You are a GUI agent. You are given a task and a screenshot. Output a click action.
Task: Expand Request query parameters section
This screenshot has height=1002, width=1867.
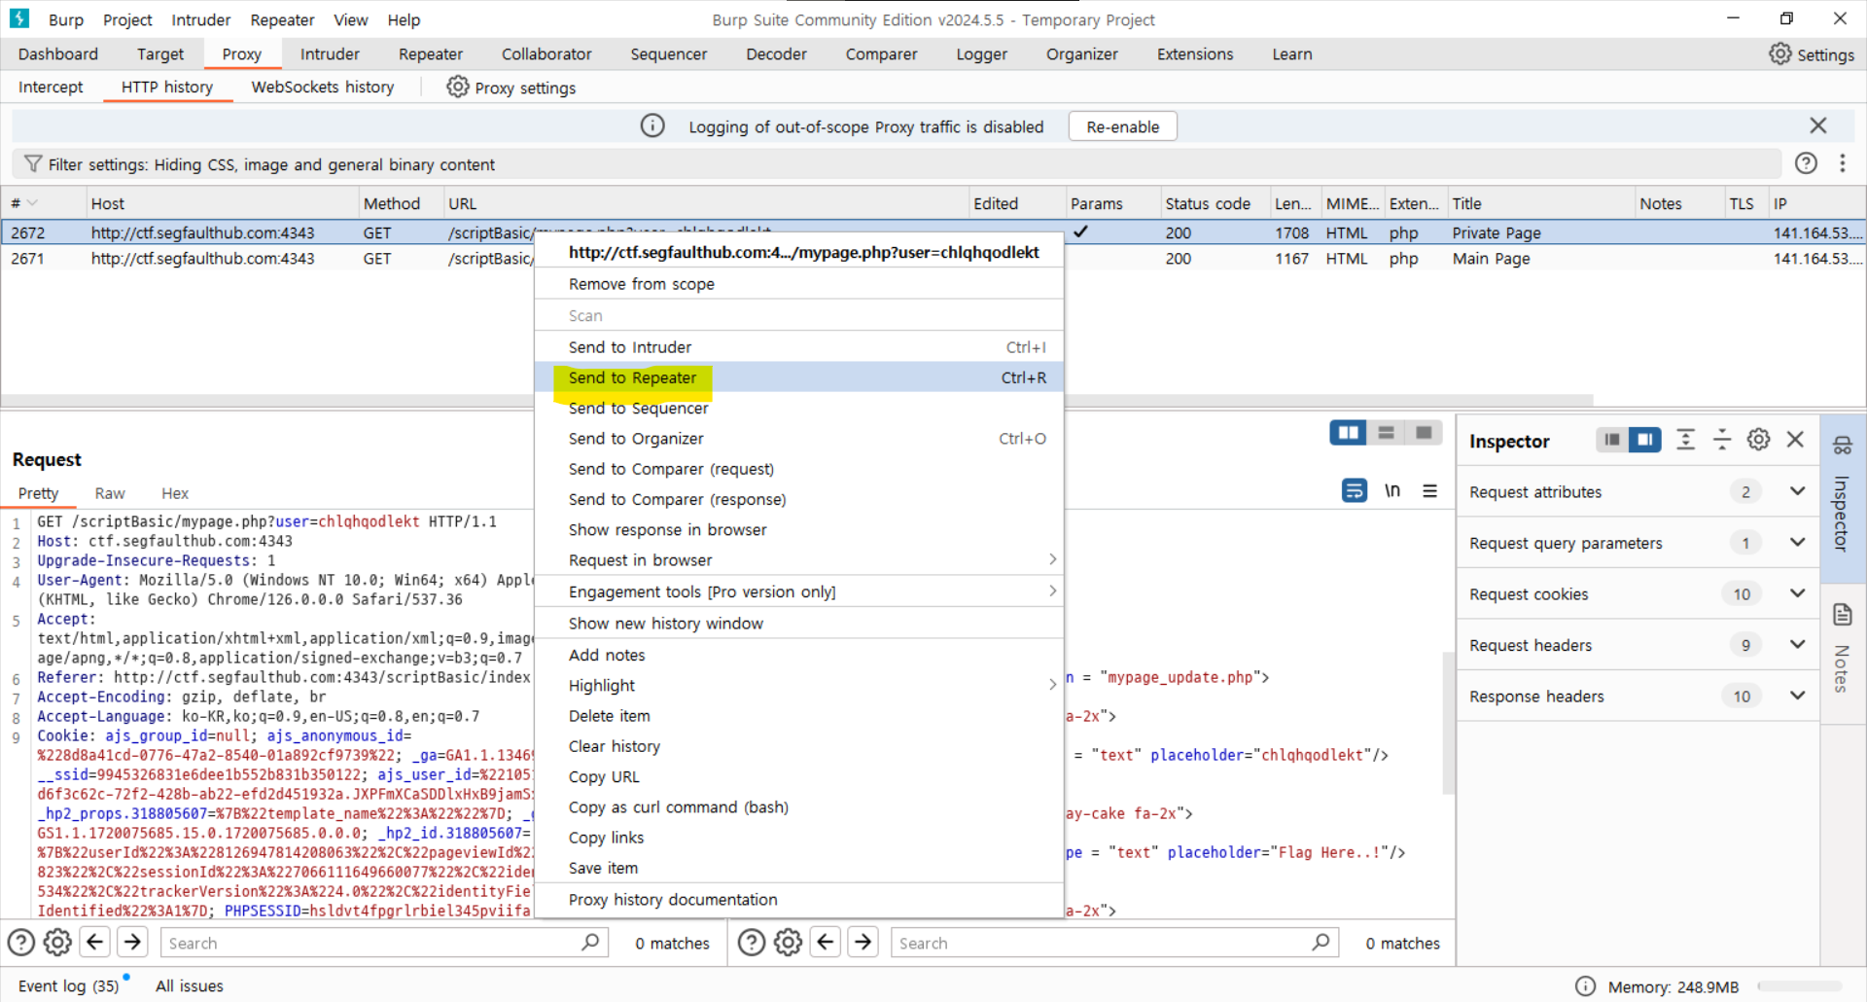(1797, 542)
